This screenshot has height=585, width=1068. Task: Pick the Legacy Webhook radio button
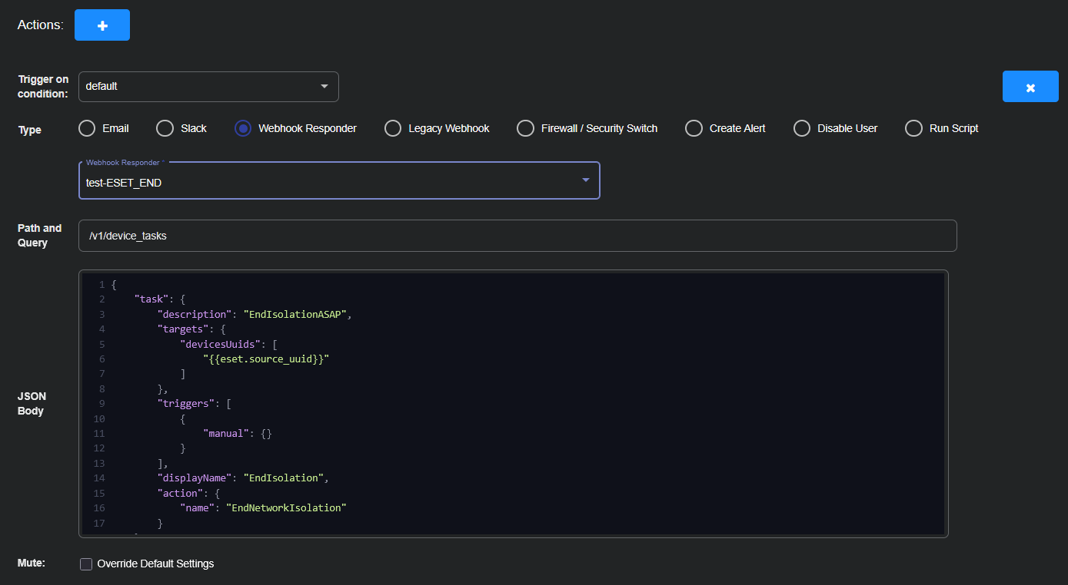[393, 128]
